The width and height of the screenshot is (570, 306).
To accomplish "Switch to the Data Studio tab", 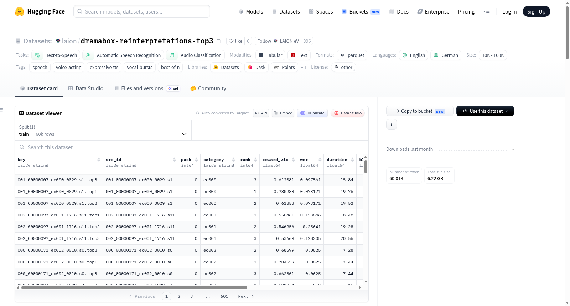I will click(x=85, y=88).
